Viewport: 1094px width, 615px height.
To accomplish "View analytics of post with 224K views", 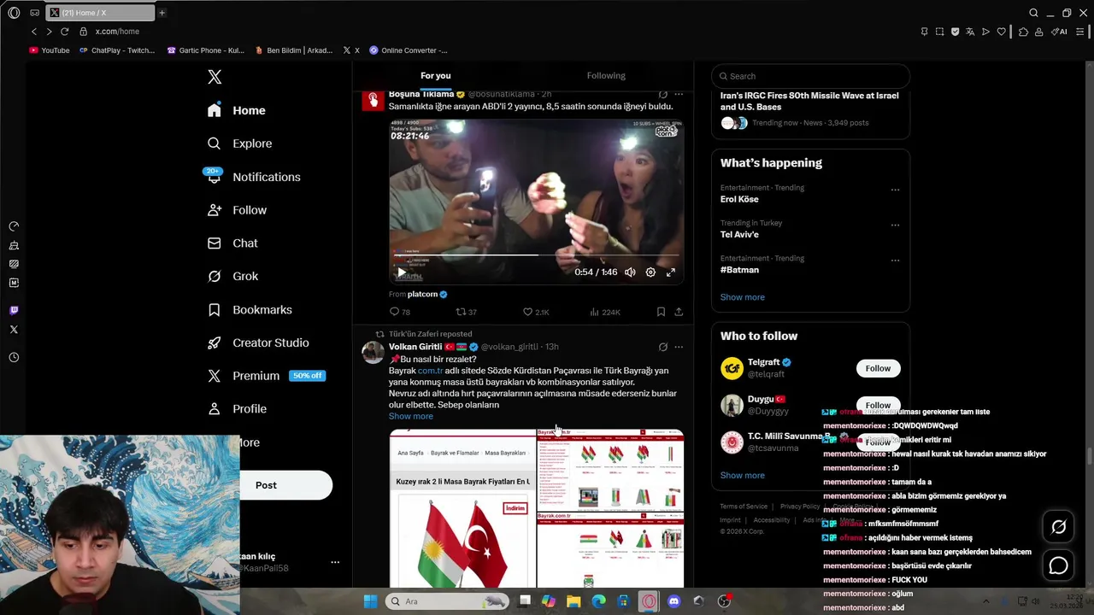I will pyautogui.click(x=605, y=313).
